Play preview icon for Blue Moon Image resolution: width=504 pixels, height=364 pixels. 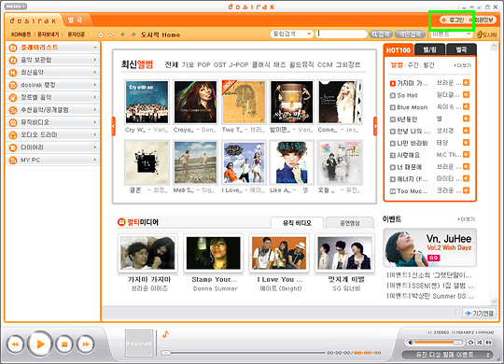click(466, 106)
